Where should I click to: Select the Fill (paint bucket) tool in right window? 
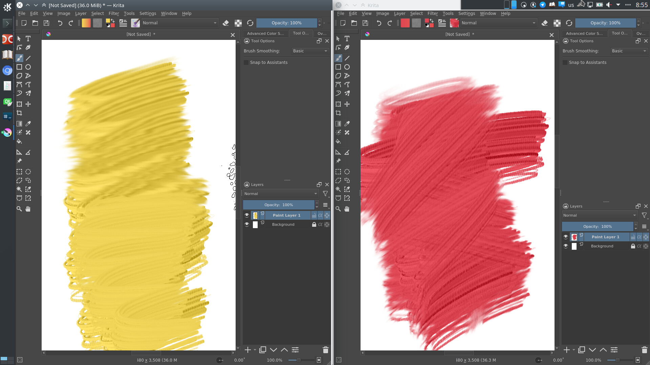(338, 142)
